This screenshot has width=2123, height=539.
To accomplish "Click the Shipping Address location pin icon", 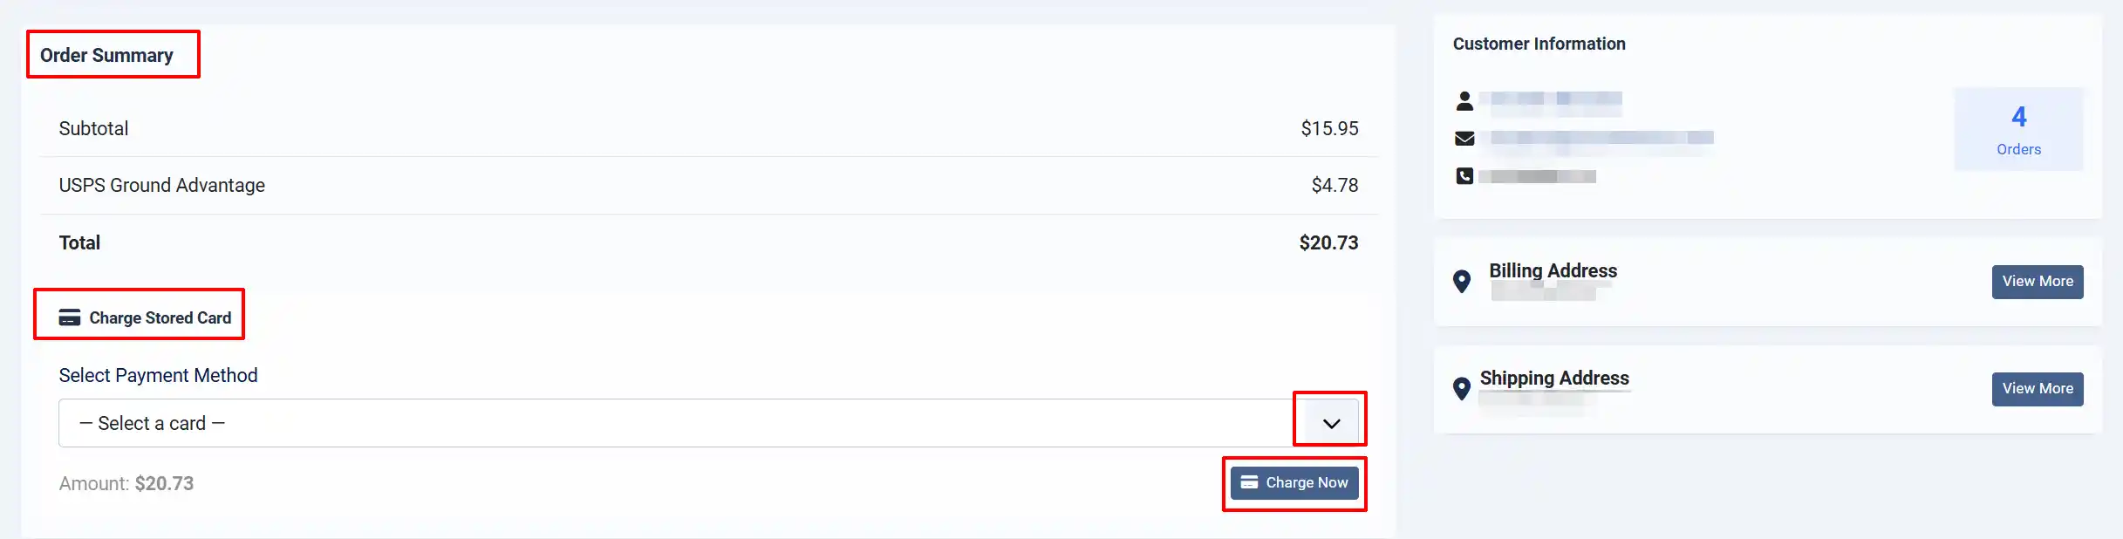I will point(1462,388).
